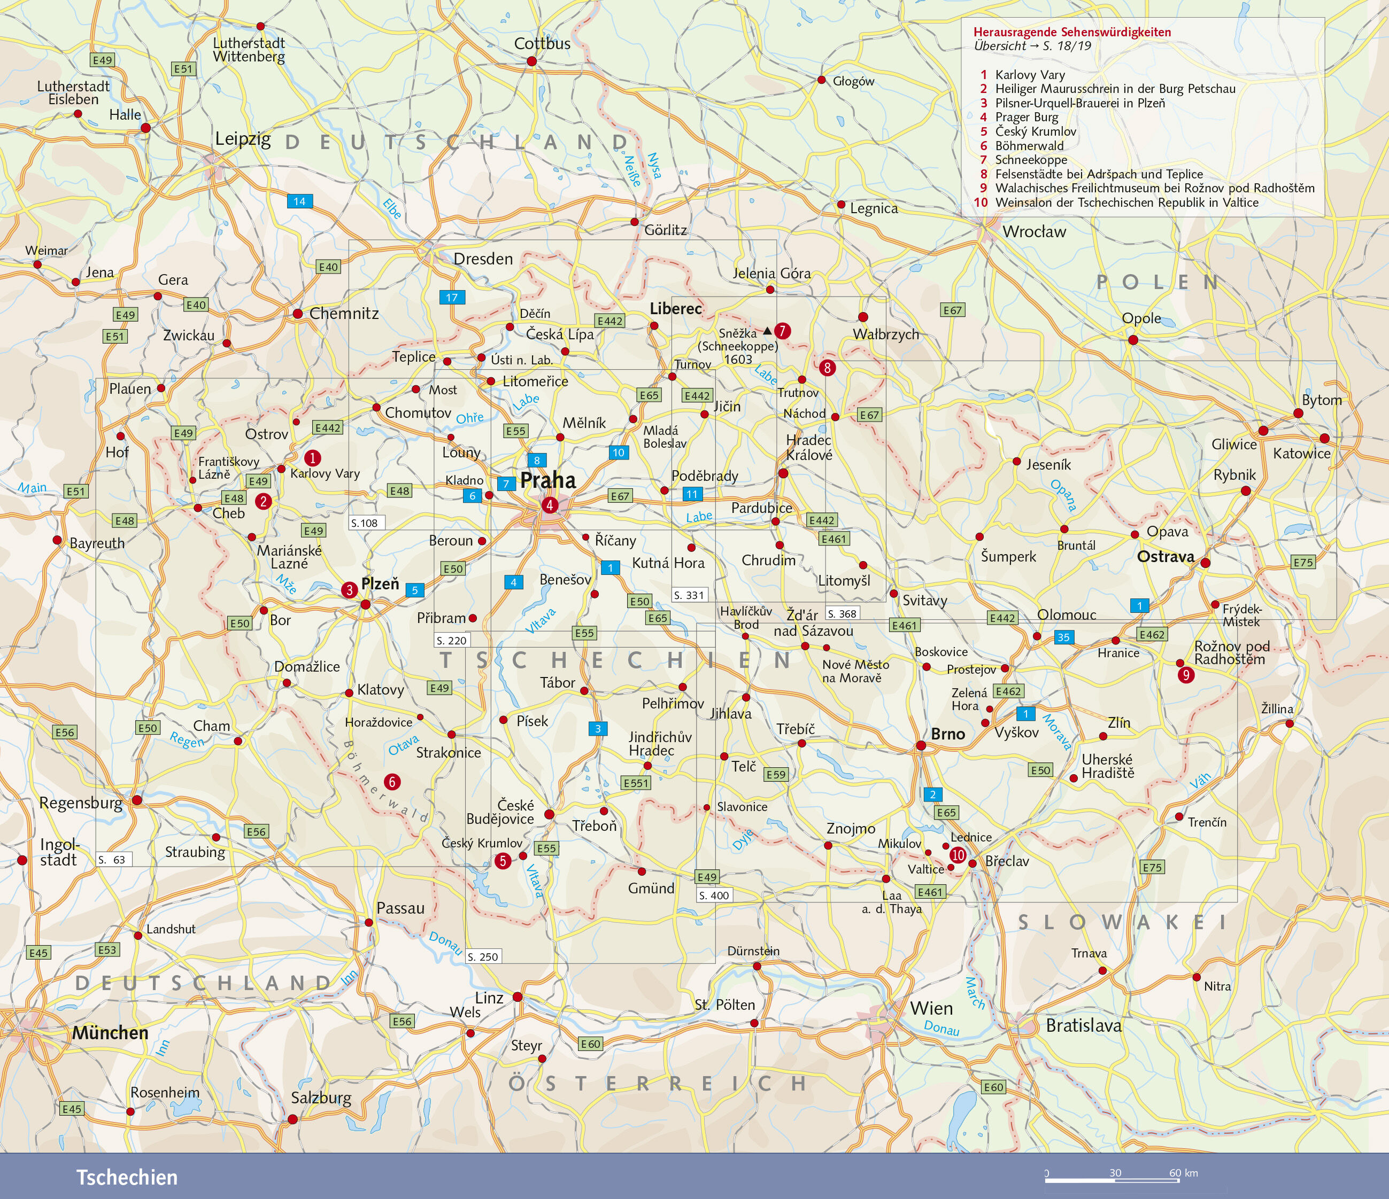Select Prager Burg entry in legend list
The height and width of the screenshot is (1199, 1389).
point(1027,117)
